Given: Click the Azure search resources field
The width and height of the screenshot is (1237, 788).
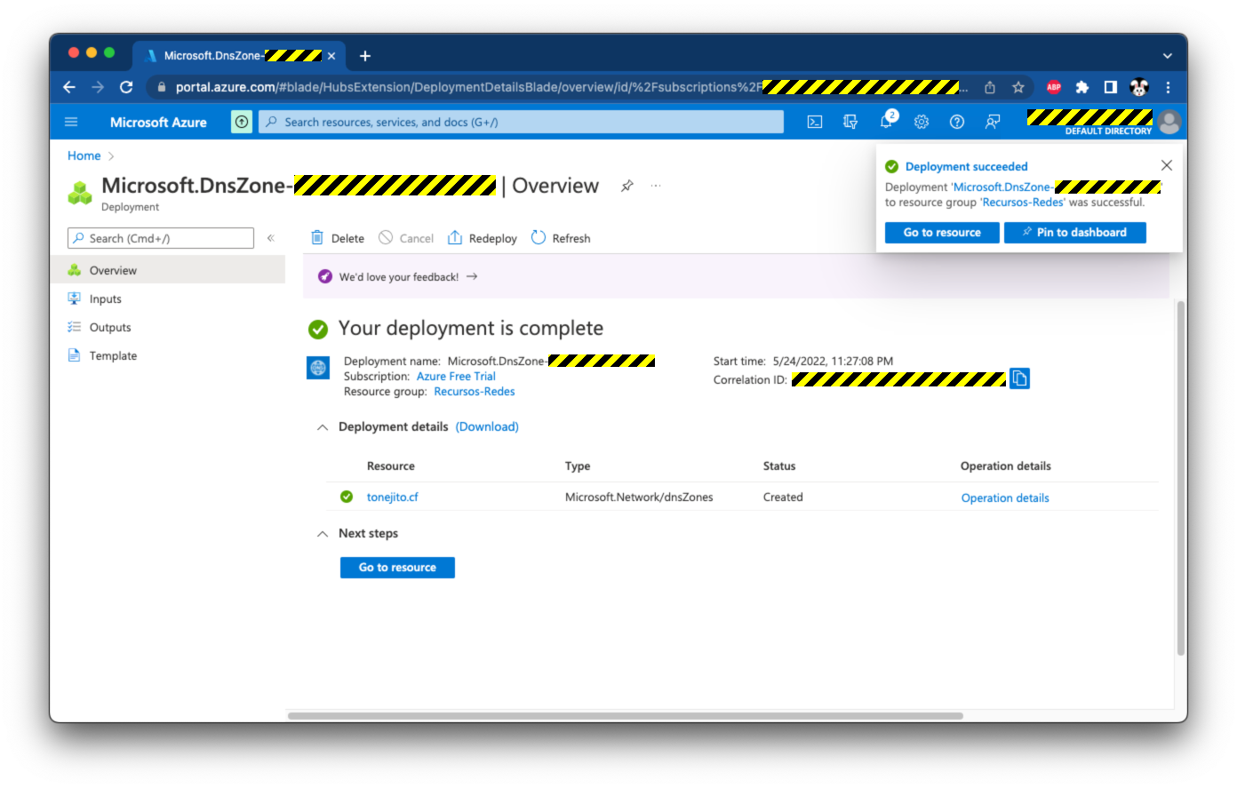Looking at the screenshot, I should [521, 123].
